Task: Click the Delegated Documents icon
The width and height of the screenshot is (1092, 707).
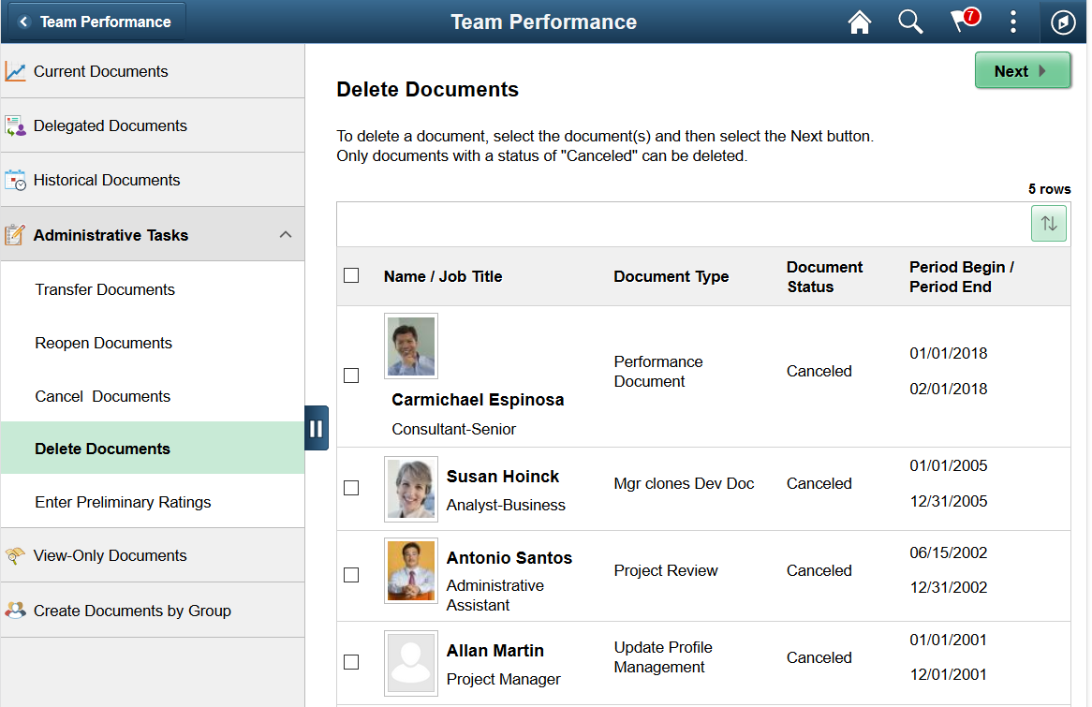Action: (x=15, y=126)
